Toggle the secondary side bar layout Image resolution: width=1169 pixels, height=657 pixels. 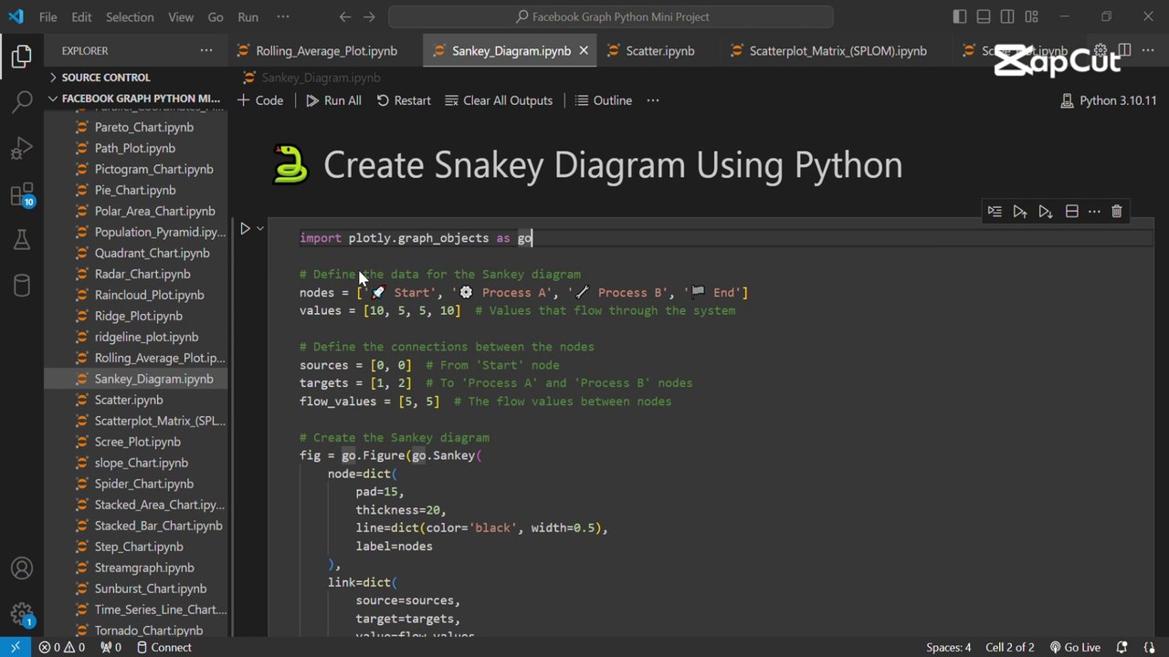click(1007, 16)
